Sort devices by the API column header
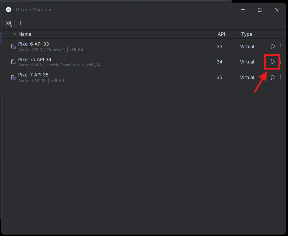 pyautogui.click(x=221, y=34)
